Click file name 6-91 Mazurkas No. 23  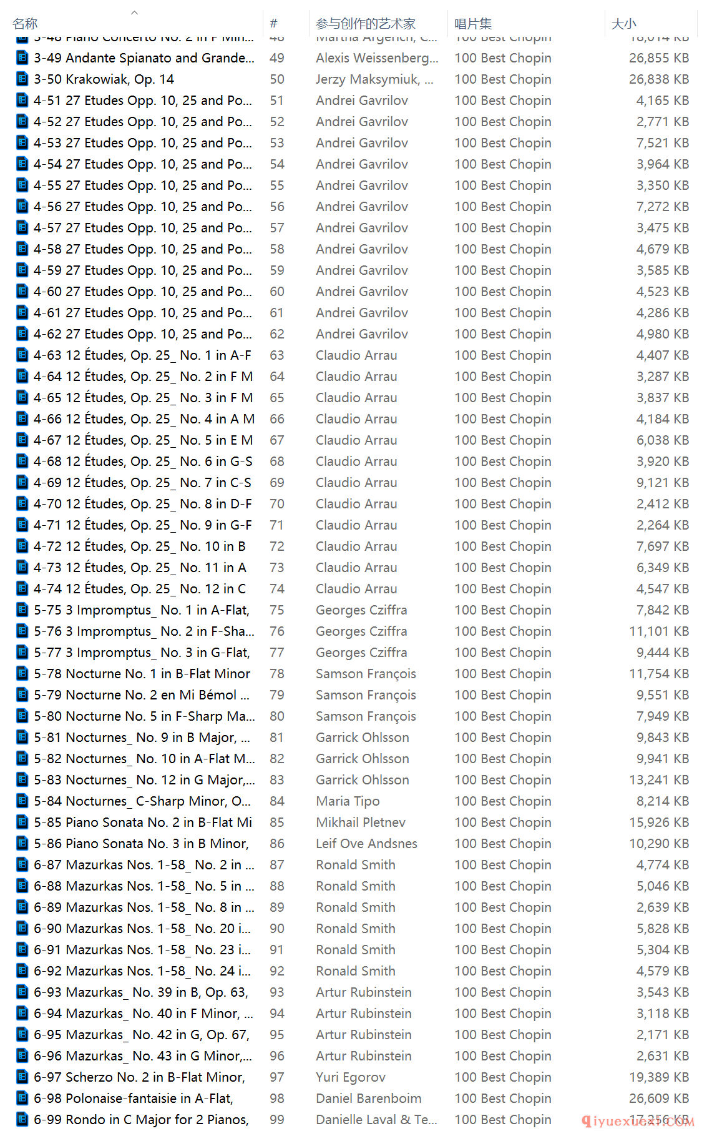tap(142, 950)
